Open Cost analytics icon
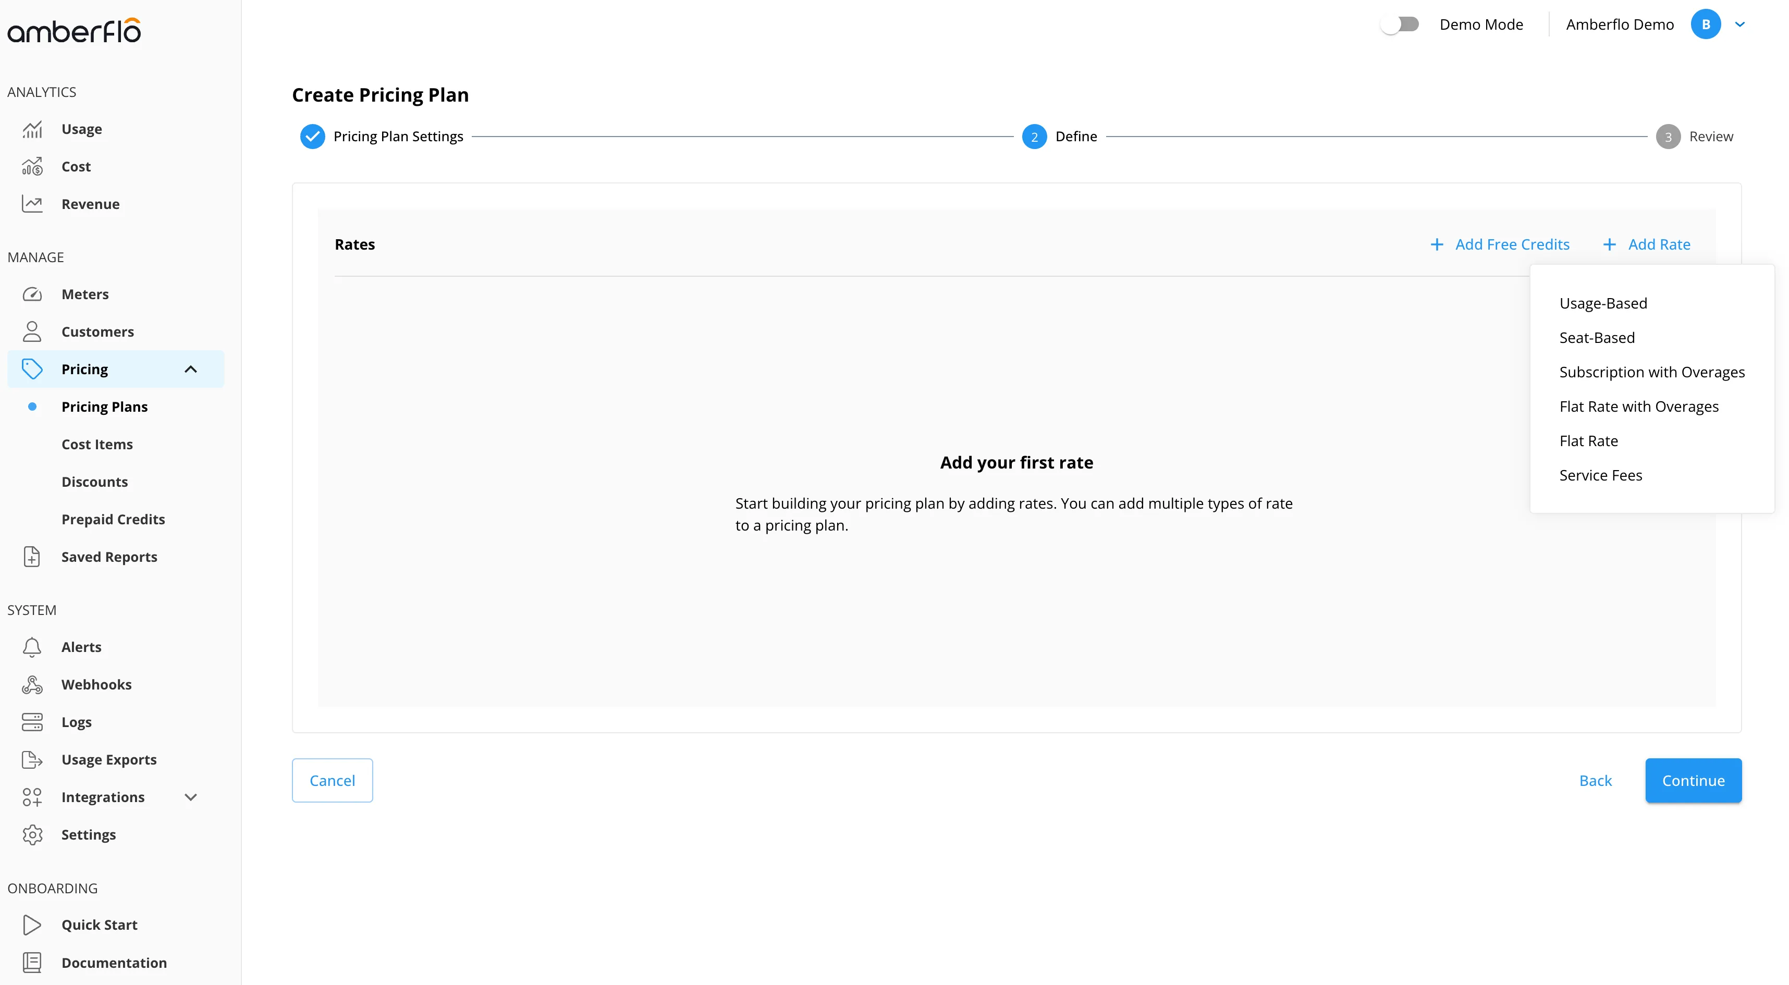 tap(32, 167)
